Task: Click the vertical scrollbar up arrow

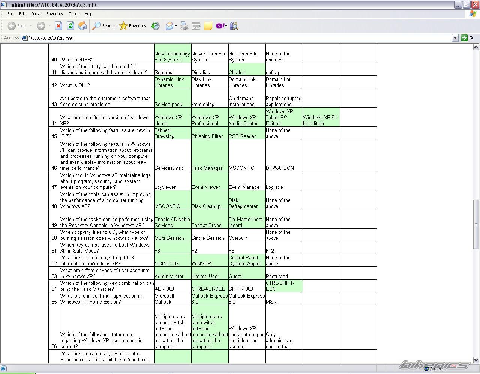Action: (476, 47)
